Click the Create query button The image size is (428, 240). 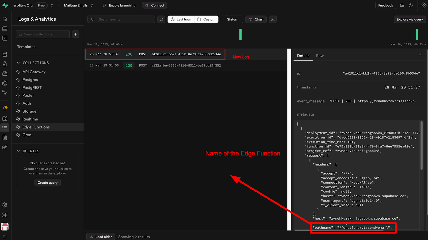(48, 183)
